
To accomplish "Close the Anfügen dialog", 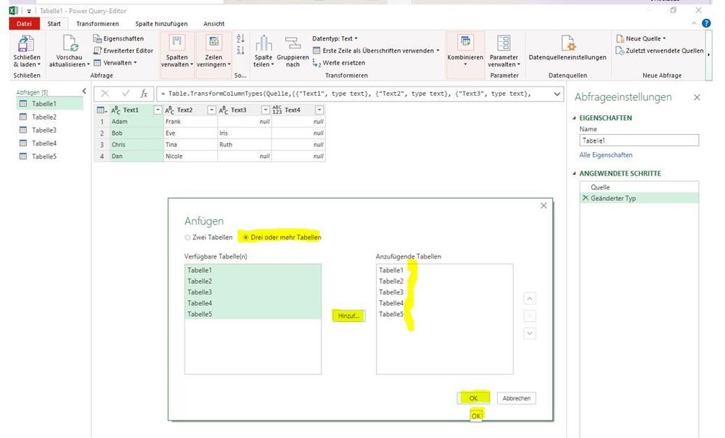I will coord(544,206).
